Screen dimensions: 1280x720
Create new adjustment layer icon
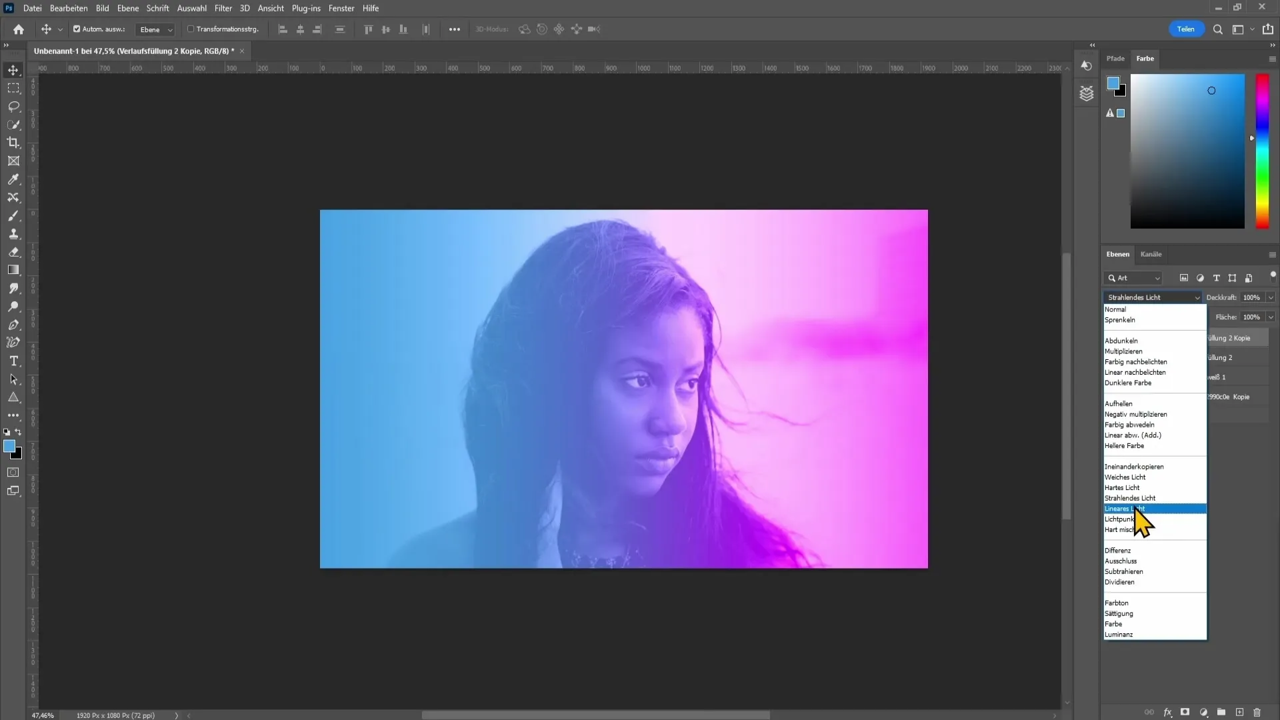(x=1203, y=712)
